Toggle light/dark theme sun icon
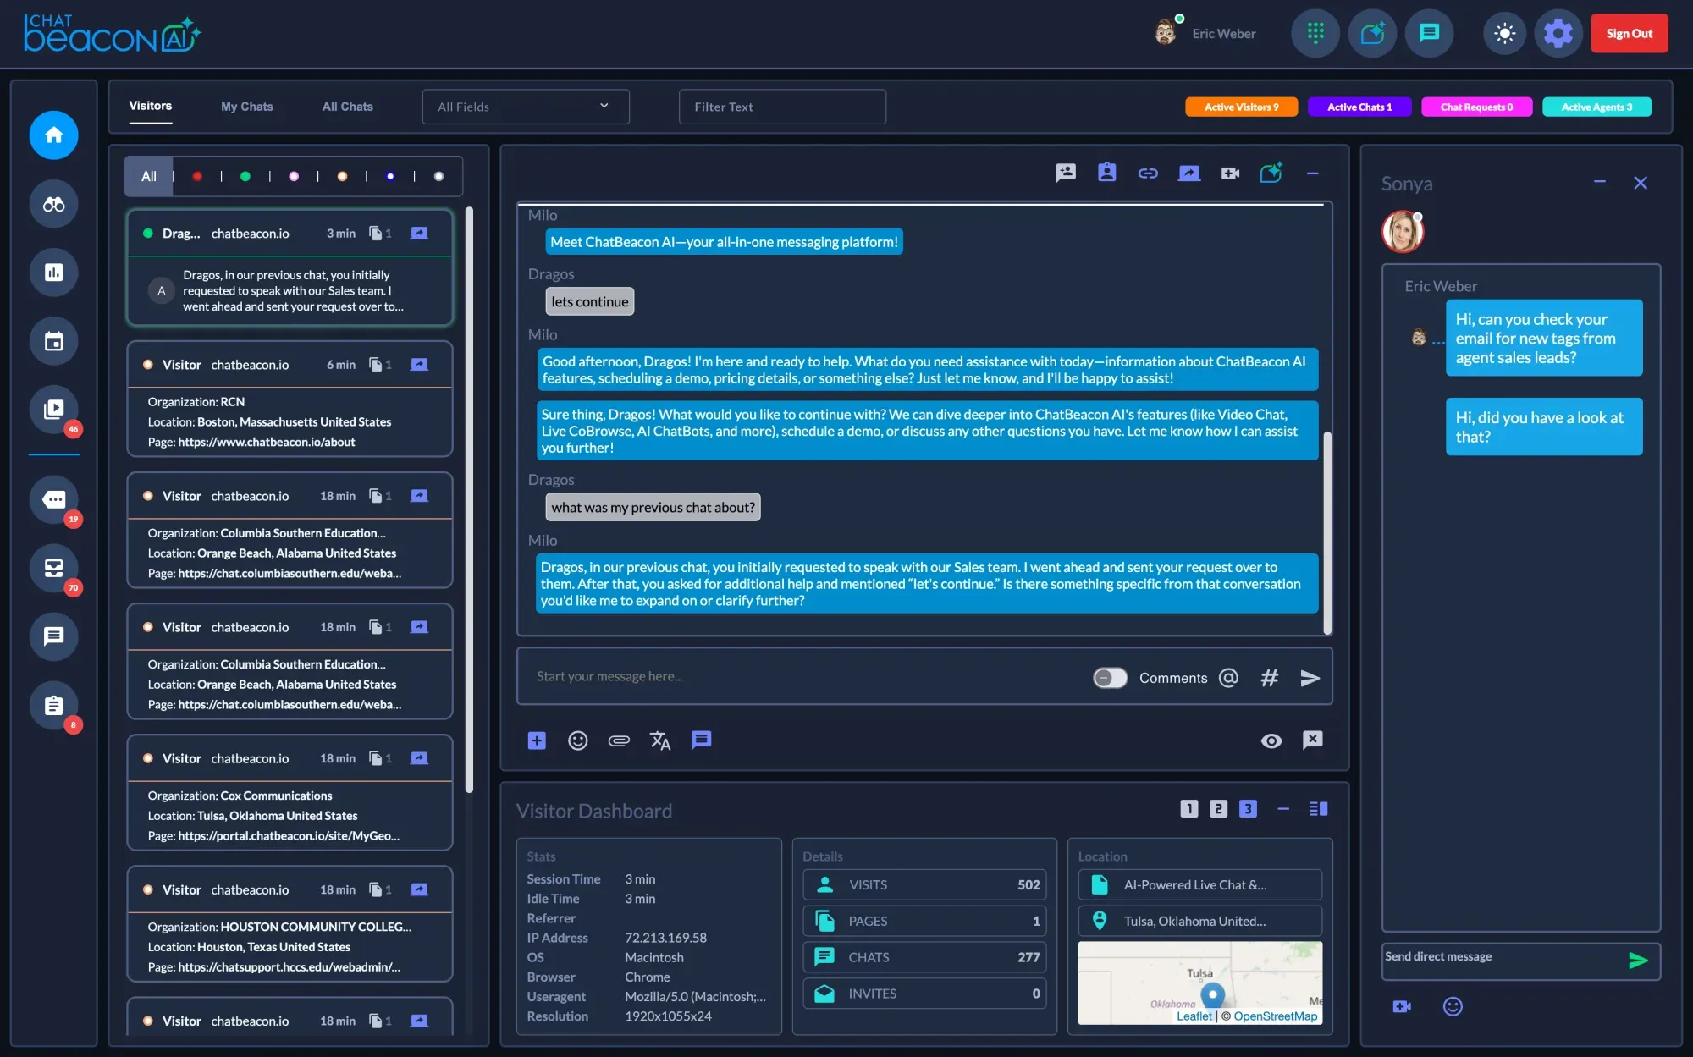 pyautogui.click(x=1504, y=33)
